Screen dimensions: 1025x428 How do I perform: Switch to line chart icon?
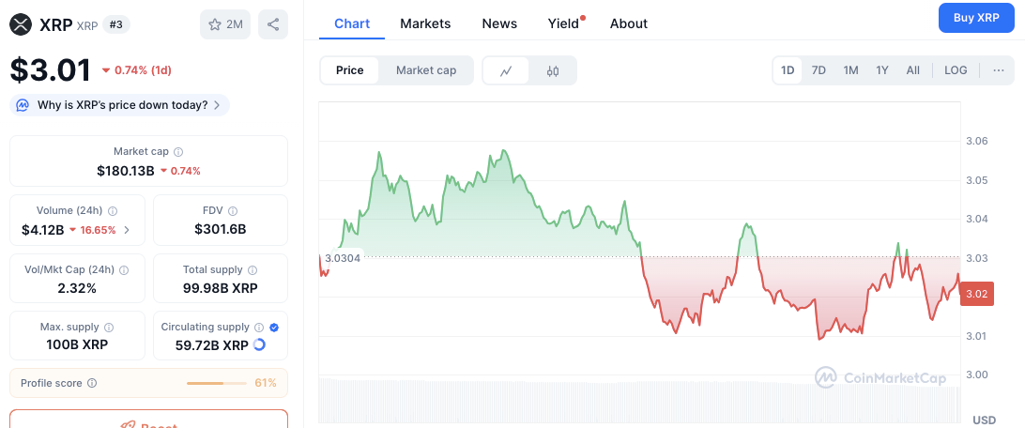[506, 70]
